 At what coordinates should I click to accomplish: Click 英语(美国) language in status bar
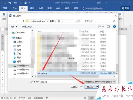pyautogui.click(x=38, y=98)
